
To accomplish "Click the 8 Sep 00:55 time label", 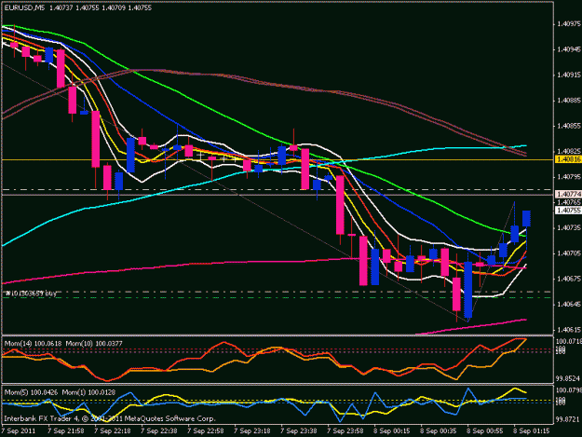I will coord(484,431).
